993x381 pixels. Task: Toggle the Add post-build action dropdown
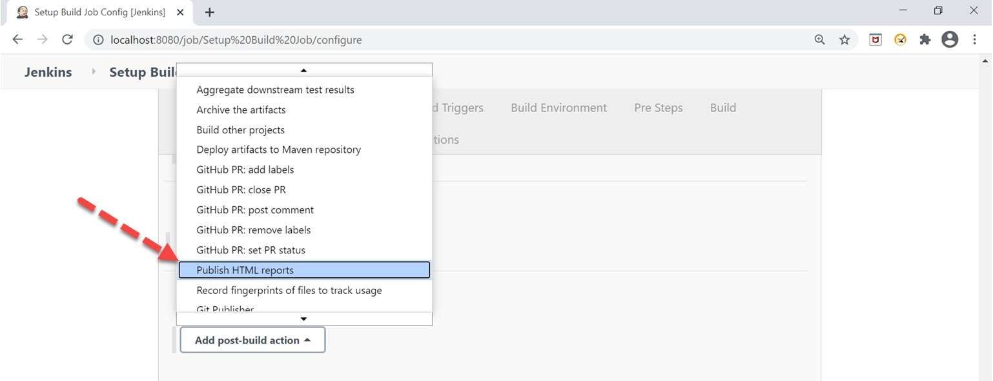point(252,340)
